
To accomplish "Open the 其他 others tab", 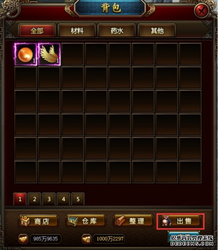I will tap(157, 31).
